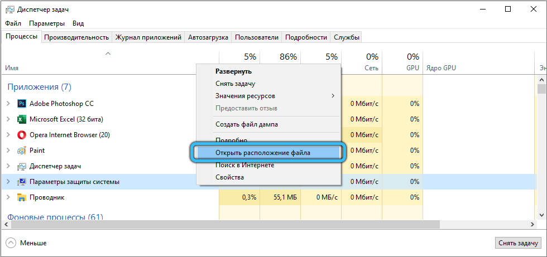Click the Opera Internet Browser icon

(22, 135)
